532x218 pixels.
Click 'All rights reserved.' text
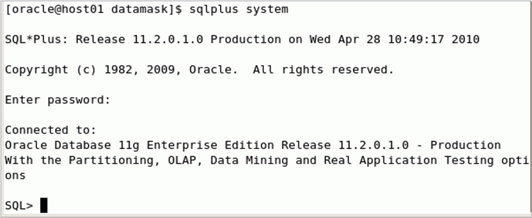click(x=323, y=70)
